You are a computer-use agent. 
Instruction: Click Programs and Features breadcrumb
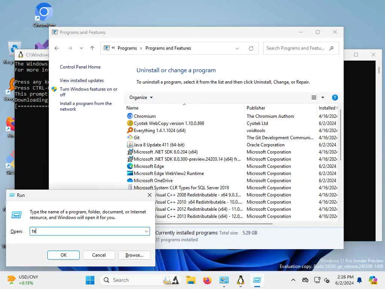[168, 48]
